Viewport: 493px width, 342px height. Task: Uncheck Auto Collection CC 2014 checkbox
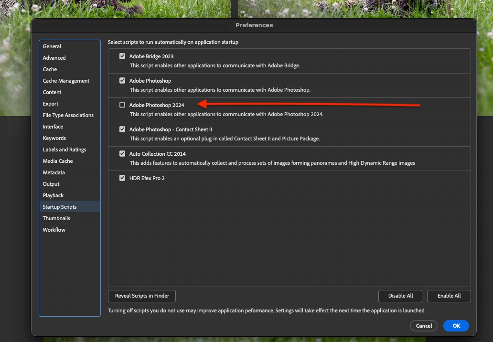tap(122, 154)
